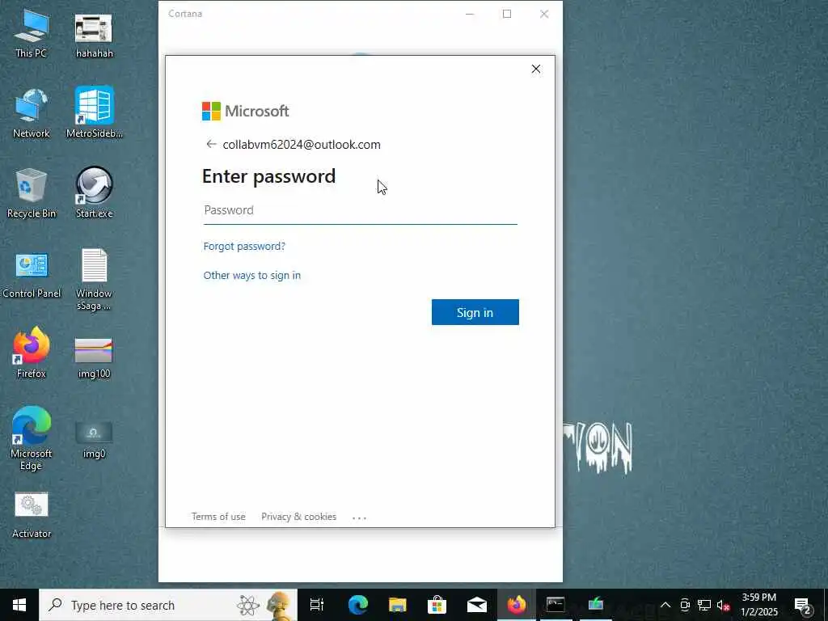The width and height of the screenshot is (828, 621).
Task: Select the Control Panel desktop icon
Action: pos(32,275)
